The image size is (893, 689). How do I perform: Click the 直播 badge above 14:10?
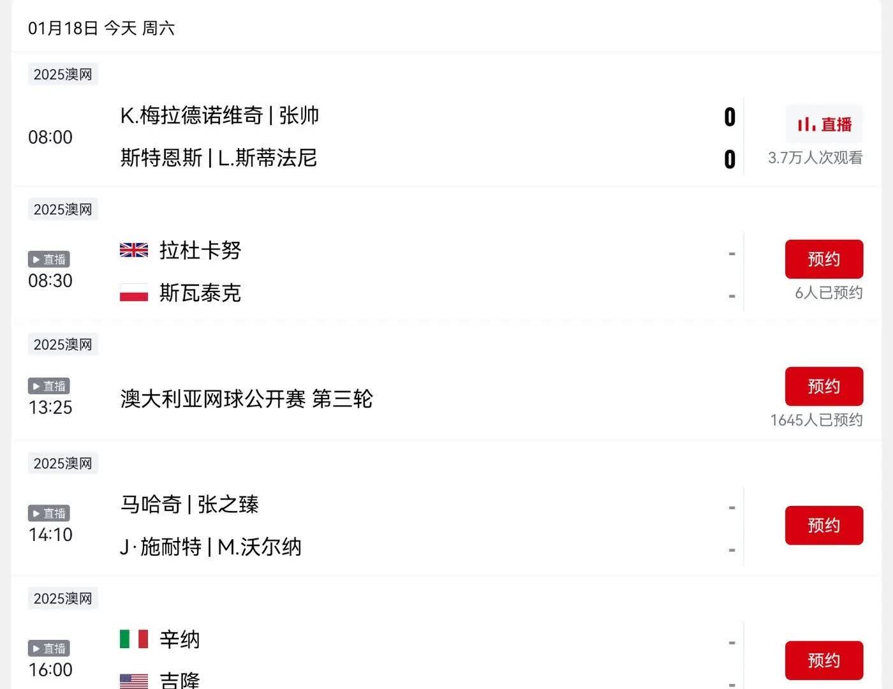point(49,514)
